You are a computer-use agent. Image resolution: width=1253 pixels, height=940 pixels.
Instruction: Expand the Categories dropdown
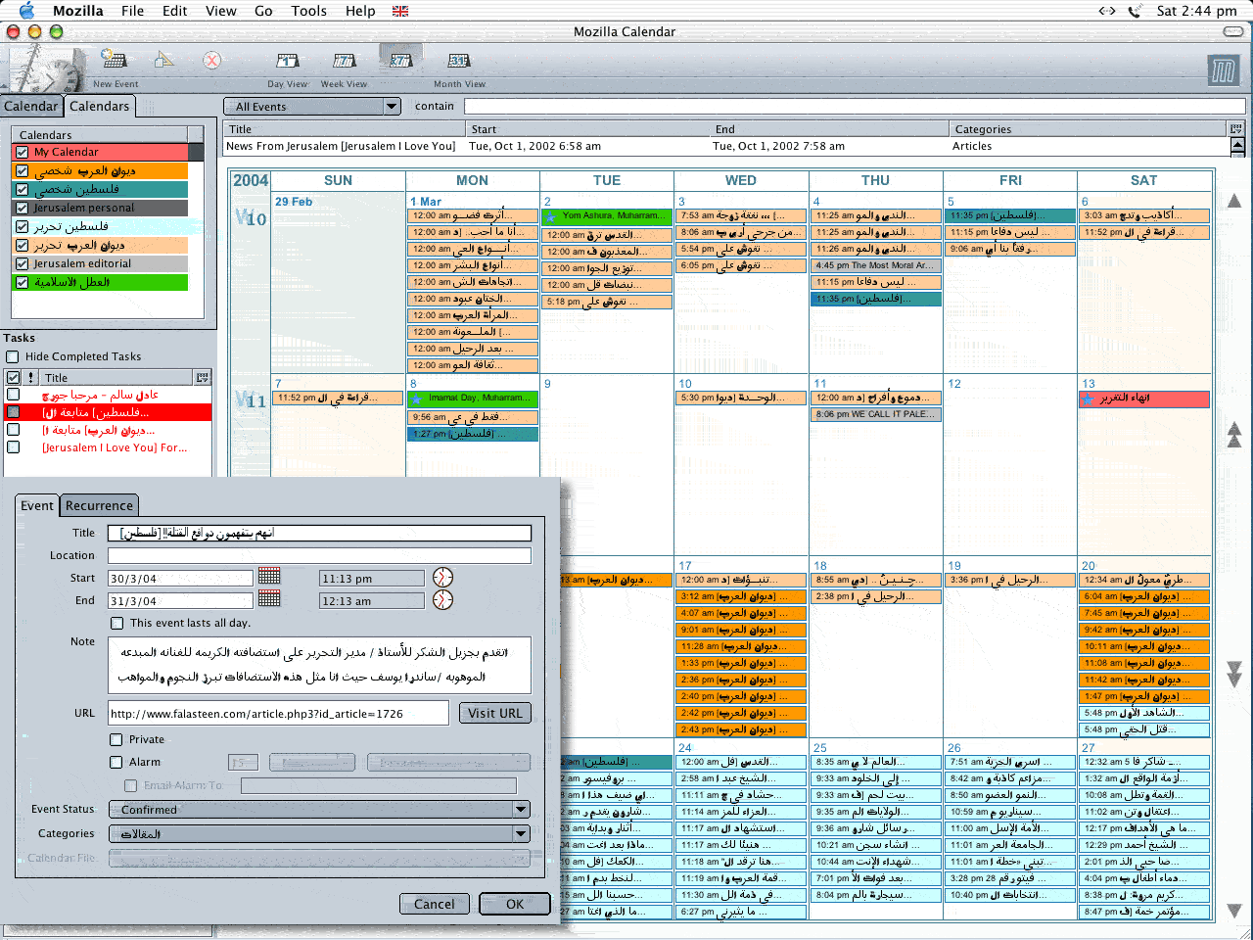(x=521, y=834)
